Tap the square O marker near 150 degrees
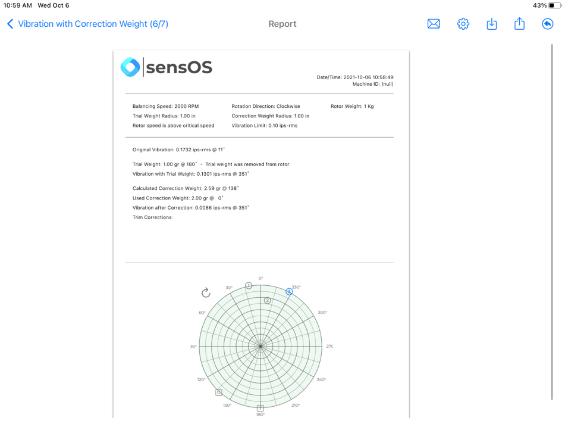Image resolution: width=565 pixels, height=424 pixels. pyautogui.click(x=218, y=392)
